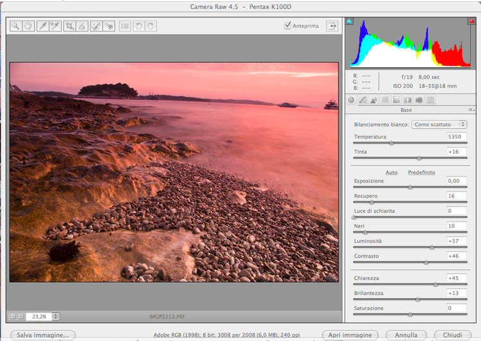Screen dimensions: 481x341
Task: Select the Crop tool
Action: [x=70, y=26]
